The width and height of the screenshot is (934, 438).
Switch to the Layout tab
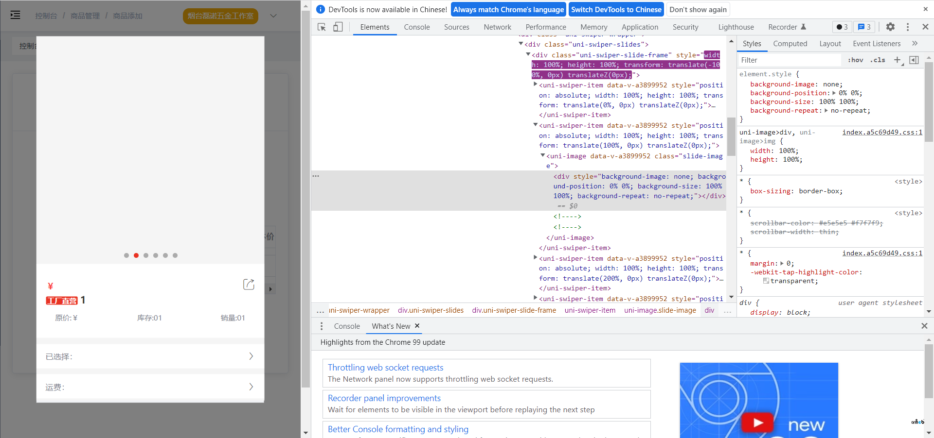(830, 44)
